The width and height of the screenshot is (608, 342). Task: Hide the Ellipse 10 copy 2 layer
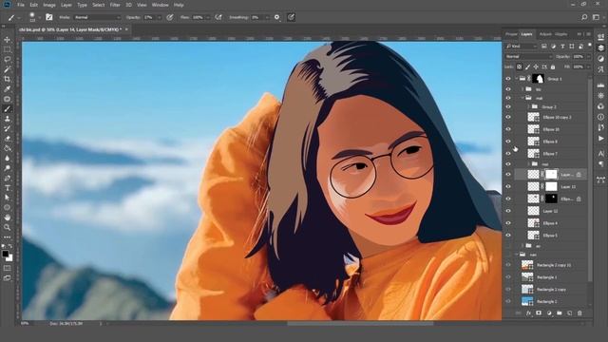(x=508, y=117)
